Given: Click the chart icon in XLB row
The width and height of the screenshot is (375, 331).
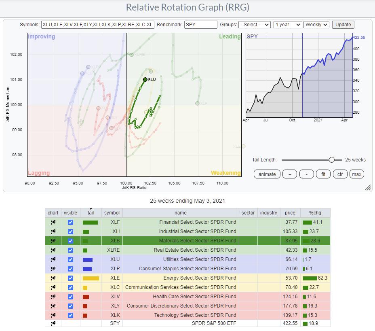Looking at the screenshot, I should tap(53, 241).
